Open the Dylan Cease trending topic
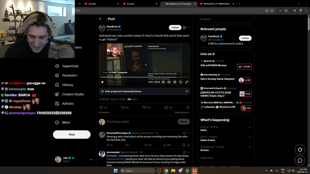 pyautogui.click(x=208, y=140)
